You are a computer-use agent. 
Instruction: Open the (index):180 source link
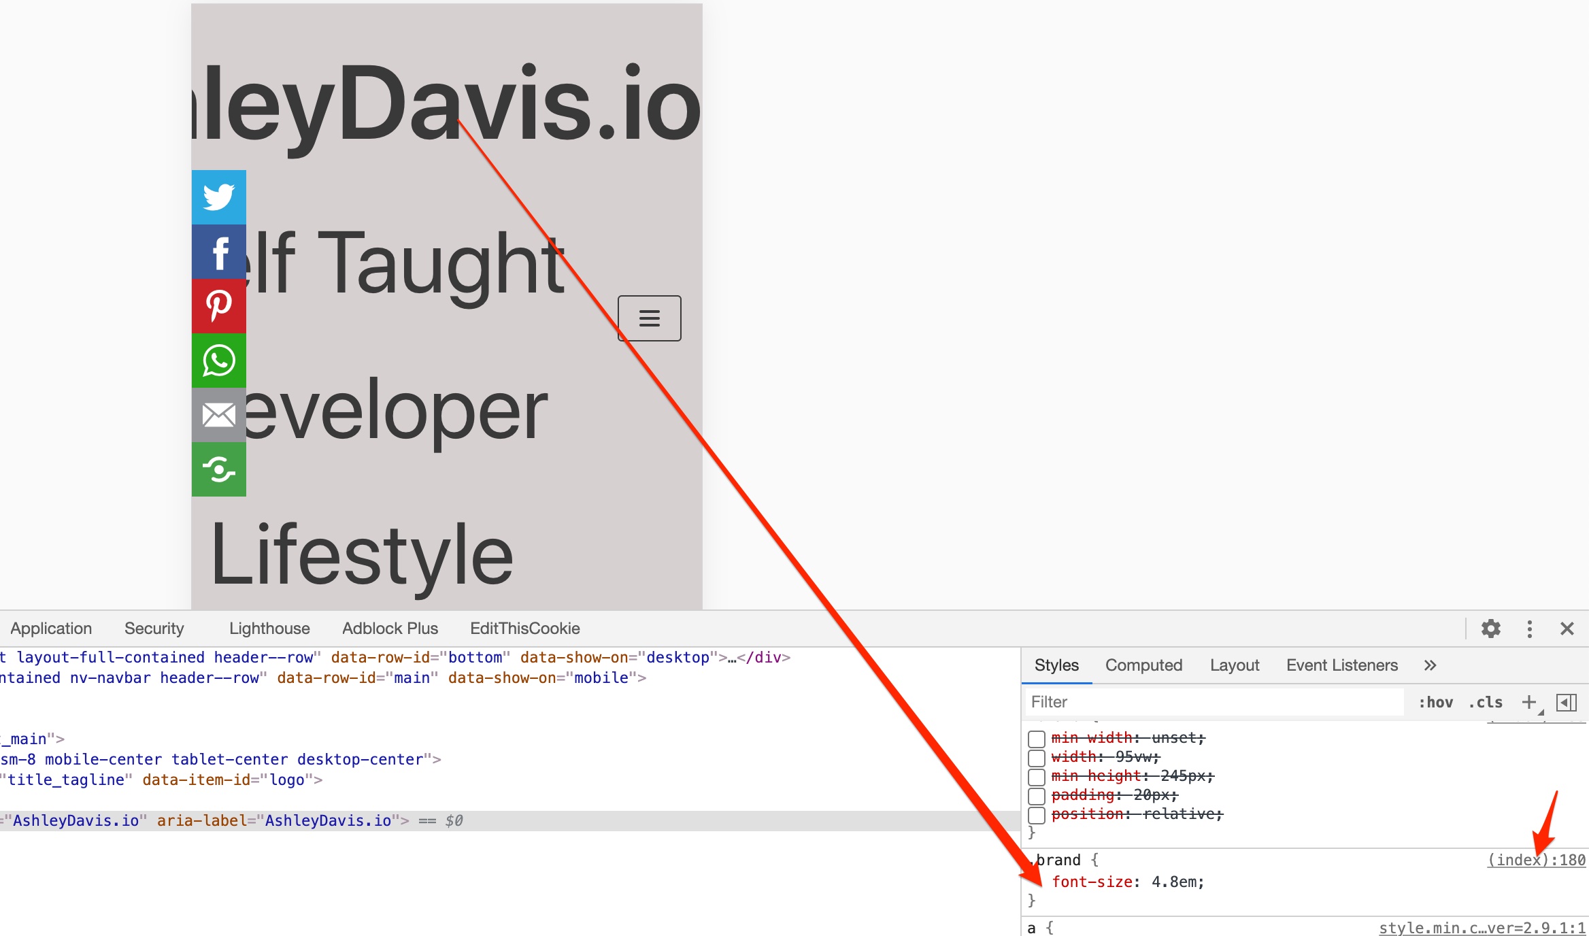pos(1537,860)
